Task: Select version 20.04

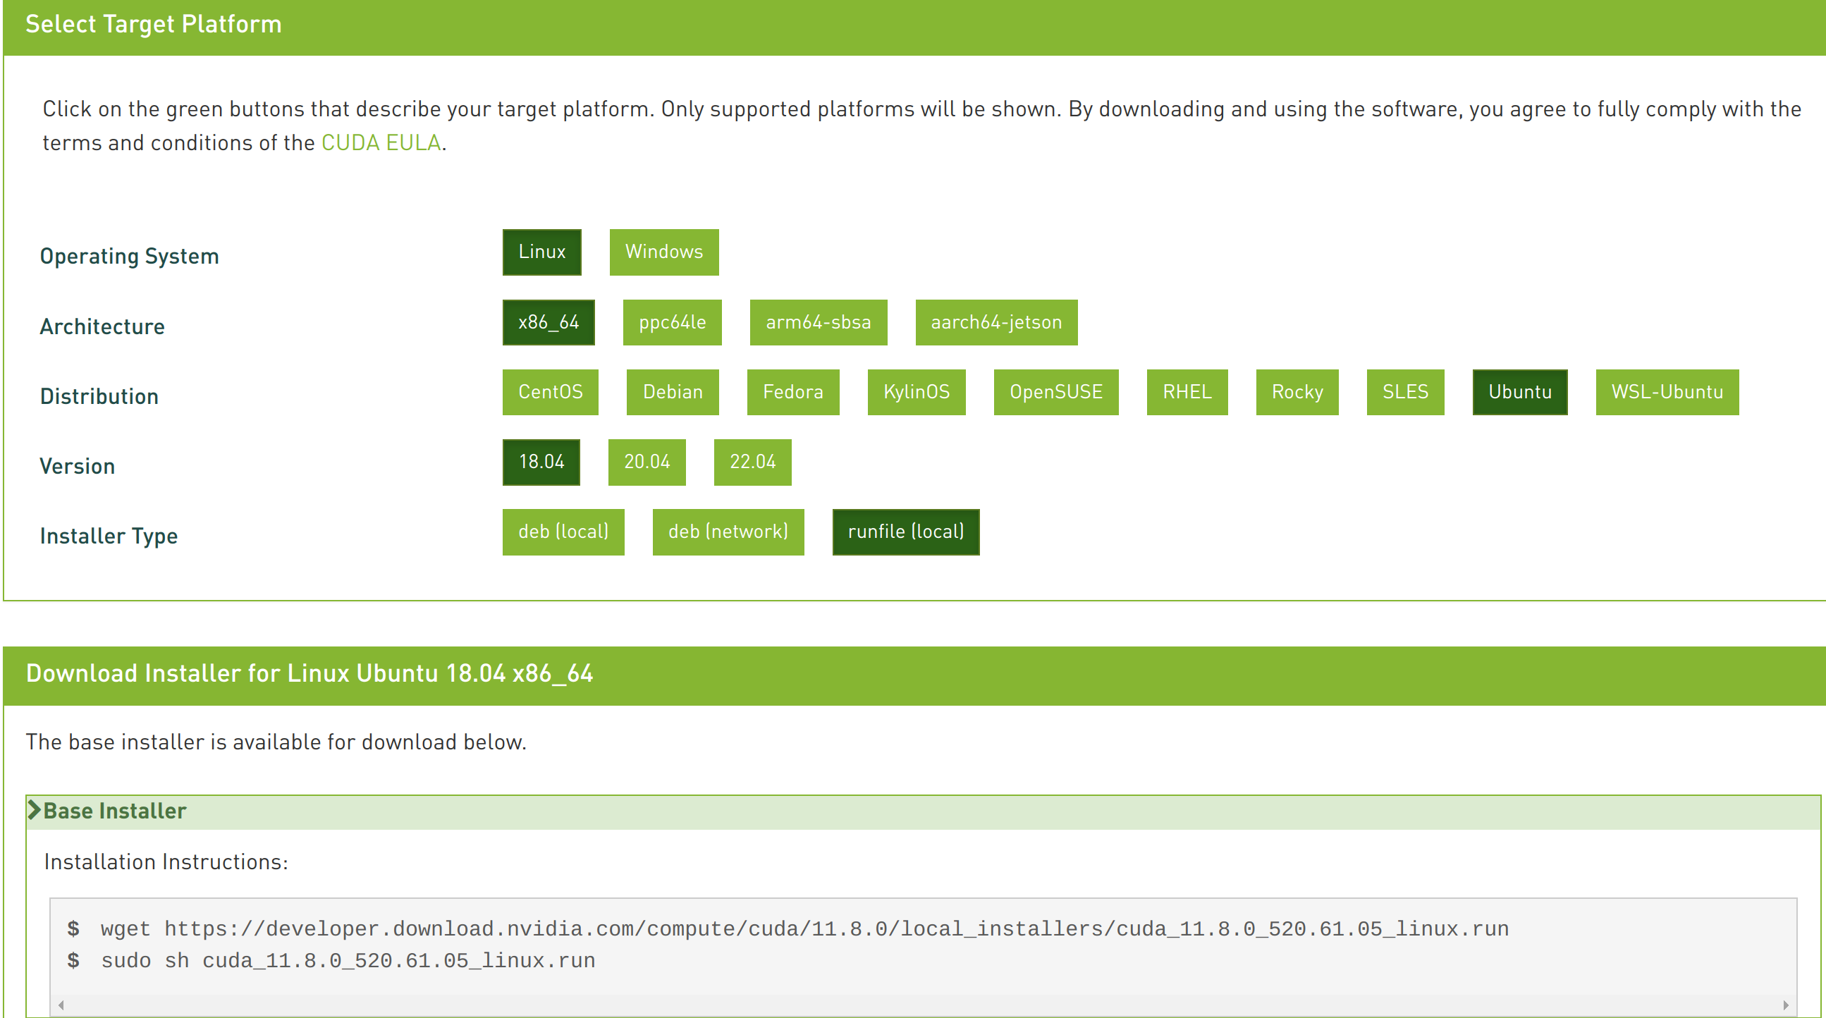Action: click(x=648, y=461)
